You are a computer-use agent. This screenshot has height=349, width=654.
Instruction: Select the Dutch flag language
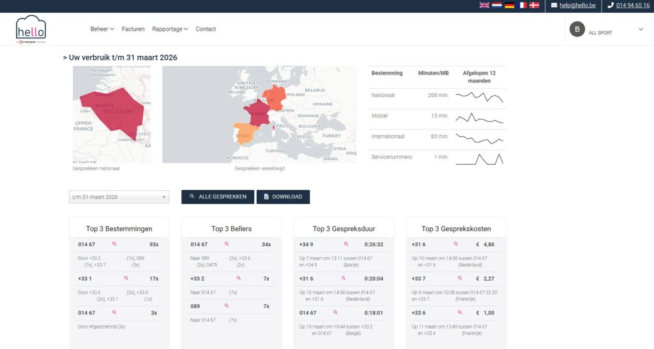pos(497,5)
